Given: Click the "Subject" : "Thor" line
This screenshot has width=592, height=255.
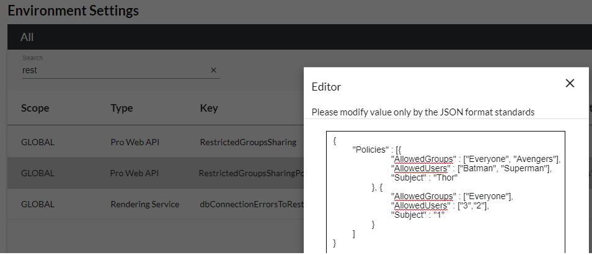Looking at the screenshot, I should (425, 177).
